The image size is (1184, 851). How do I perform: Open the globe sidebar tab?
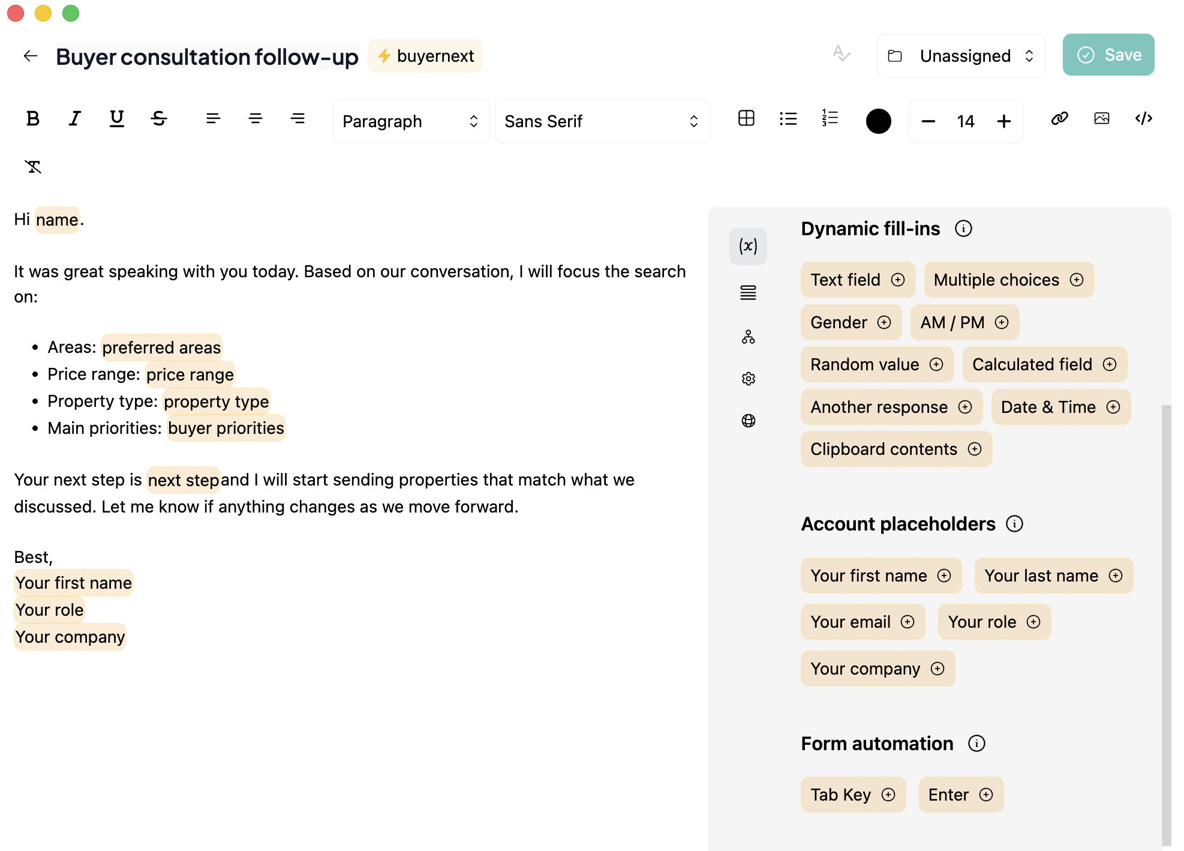pyautogui.click(x=748, y=421)
